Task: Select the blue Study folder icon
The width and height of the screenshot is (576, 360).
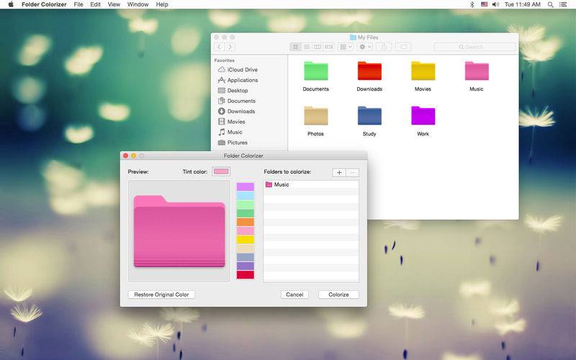Action: pyautogui.click(x=369, y=116)
